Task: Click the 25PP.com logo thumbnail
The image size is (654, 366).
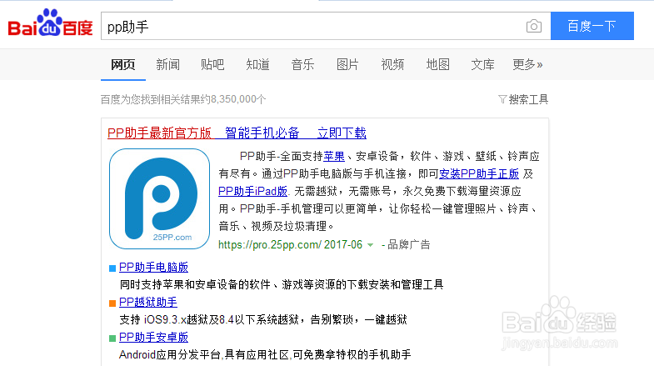Action: click(x=159, y=198)
